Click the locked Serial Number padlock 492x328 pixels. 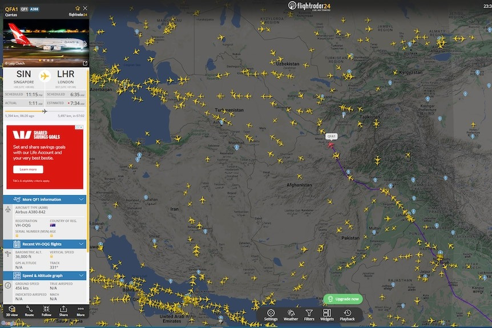click(17, 235)
